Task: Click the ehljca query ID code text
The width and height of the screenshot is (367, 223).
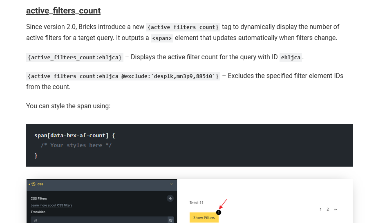Action: [x=291, y=58]
